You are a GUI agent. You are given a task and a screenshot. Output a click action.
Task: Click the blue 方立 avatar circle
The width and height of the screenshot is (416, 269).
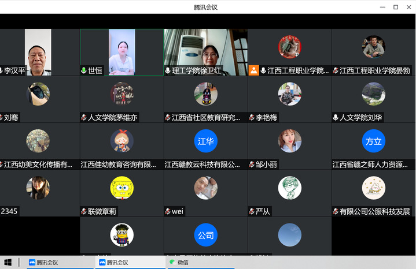[374, 141]
